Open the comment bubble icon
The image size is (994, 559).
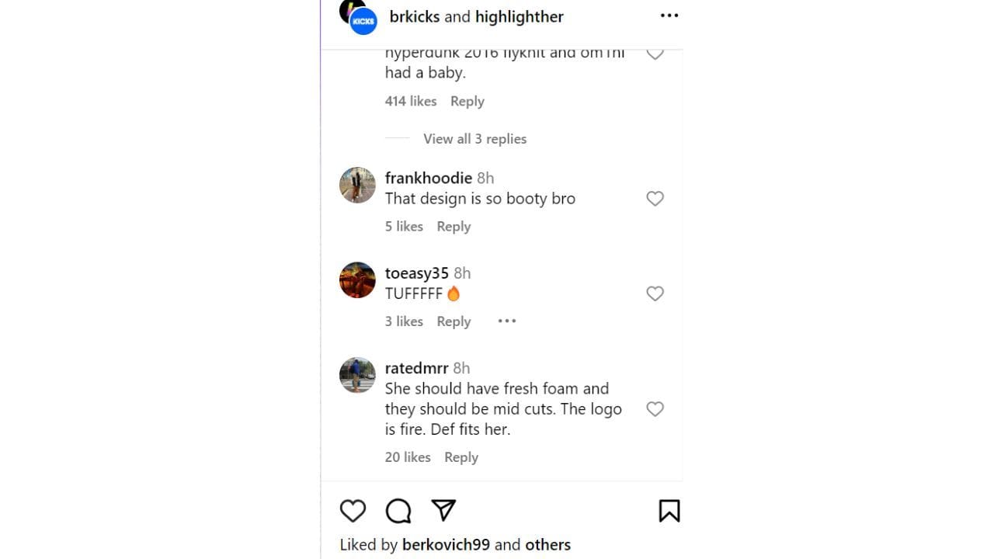pyautogui.click(x=398, y=510)
